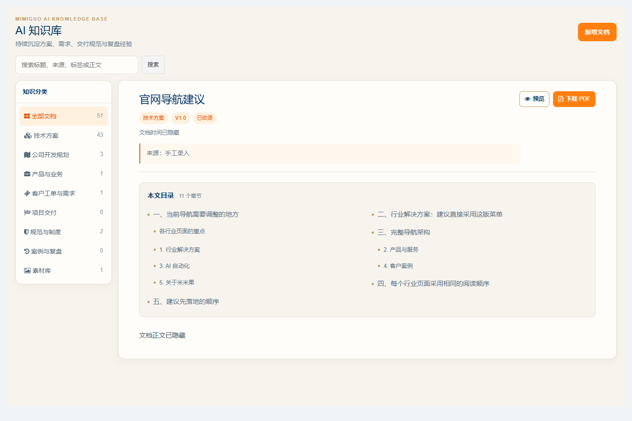The width and height of the screenshot is (632, 421).
Task: Click the history icon beside 案例与复盘
Action: click(27, 251)
